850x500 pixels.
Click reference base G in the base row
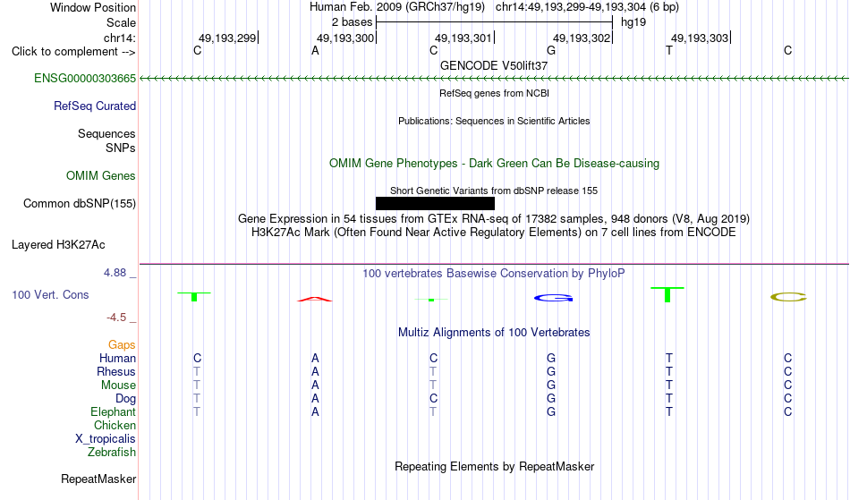(551, 51)
